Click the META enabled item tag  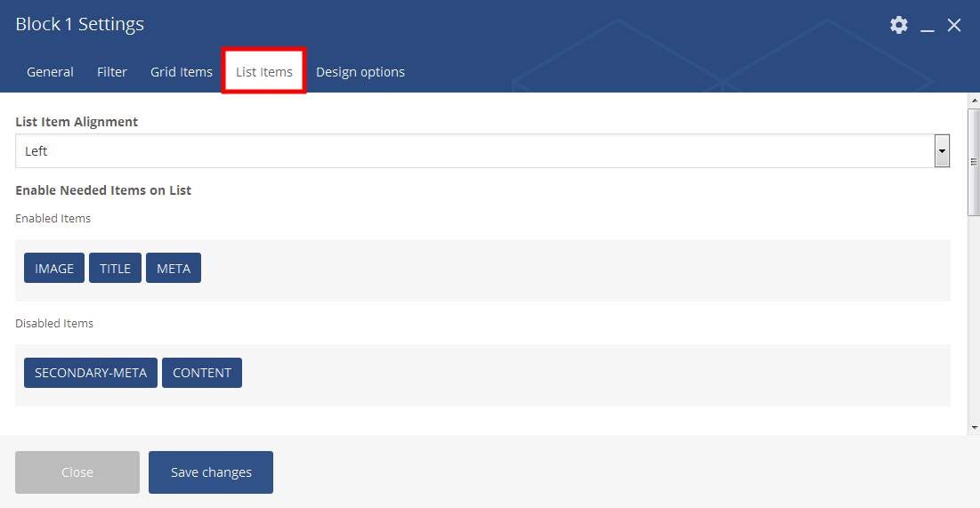tap(174, 269)
